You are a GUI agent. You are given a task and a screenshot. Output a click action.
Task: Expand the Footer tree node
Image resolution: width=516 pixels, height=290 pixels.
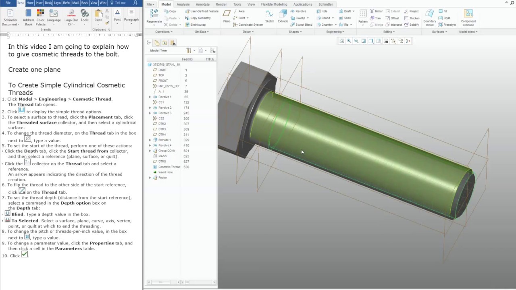tap(150, 178)
